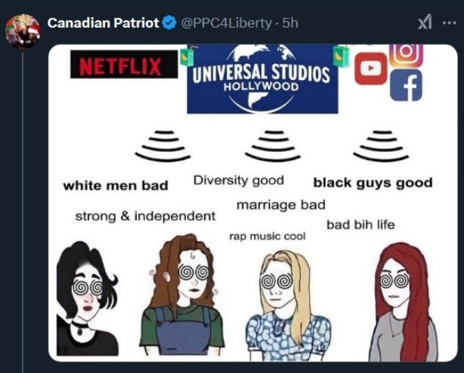Click the blue verified badge

click(170, 23)
